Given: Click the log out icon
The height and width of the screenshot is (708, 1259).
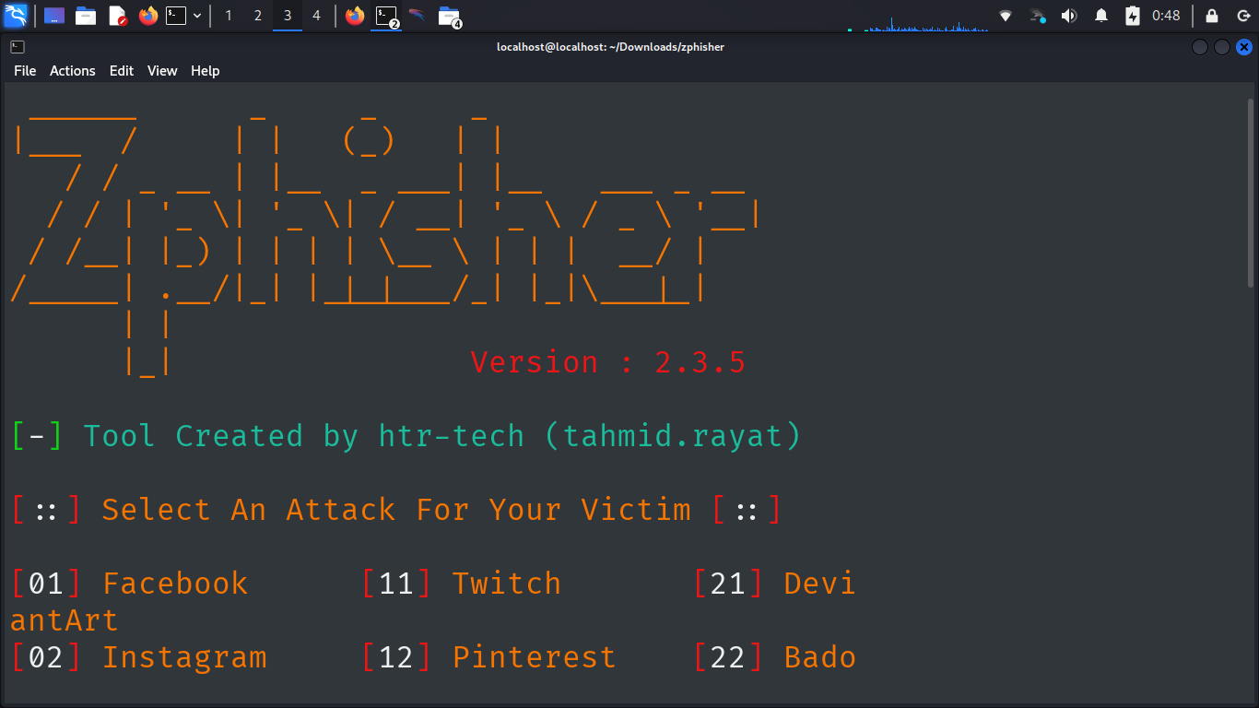Looking at the screenshot, I should (1243, 16).
